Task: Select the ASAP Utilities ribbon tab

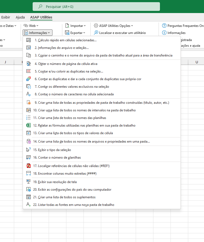Action: [41, 17]
